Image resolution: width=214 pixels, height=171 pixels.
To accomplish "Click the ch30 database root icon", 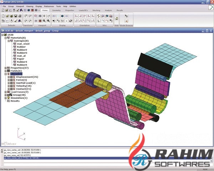I will tap(5, 35).
